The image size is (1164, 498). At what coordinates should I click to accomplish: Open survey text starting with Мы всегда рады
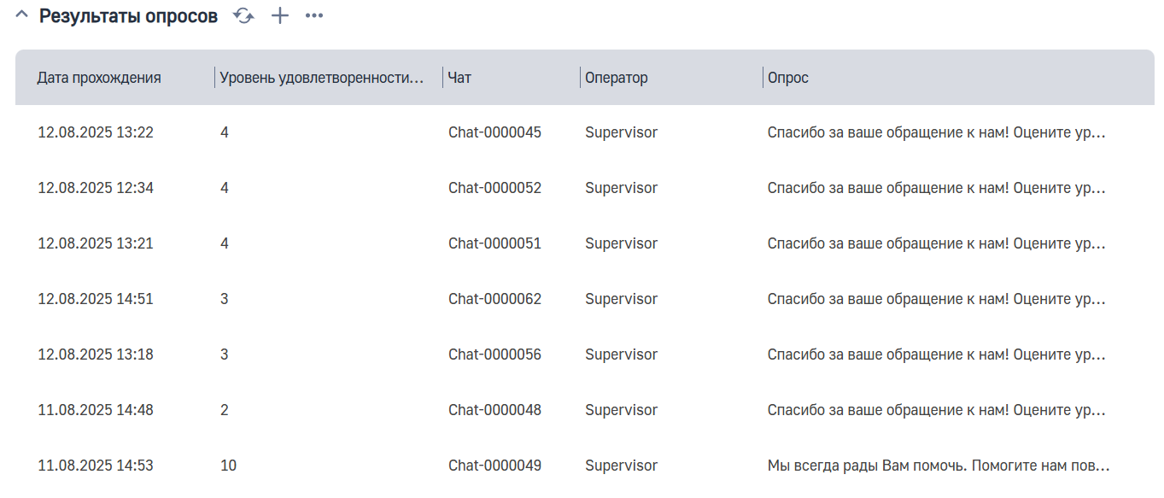(938, 466)
